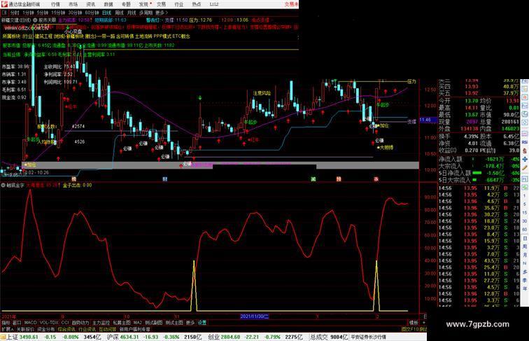Screen dimensions: 529x341
Task: Click the green 减 marker icon below main chart
Action: (313, 179)
